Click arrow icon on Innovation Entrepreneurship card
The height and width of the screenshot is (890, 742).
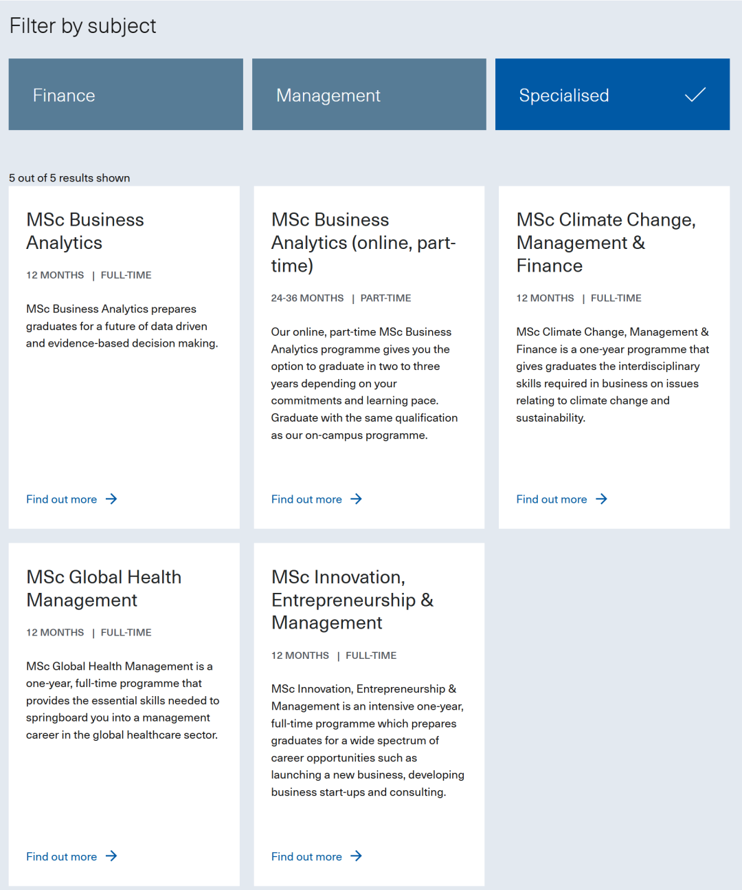pyautogui.click(x=356, y=856)
